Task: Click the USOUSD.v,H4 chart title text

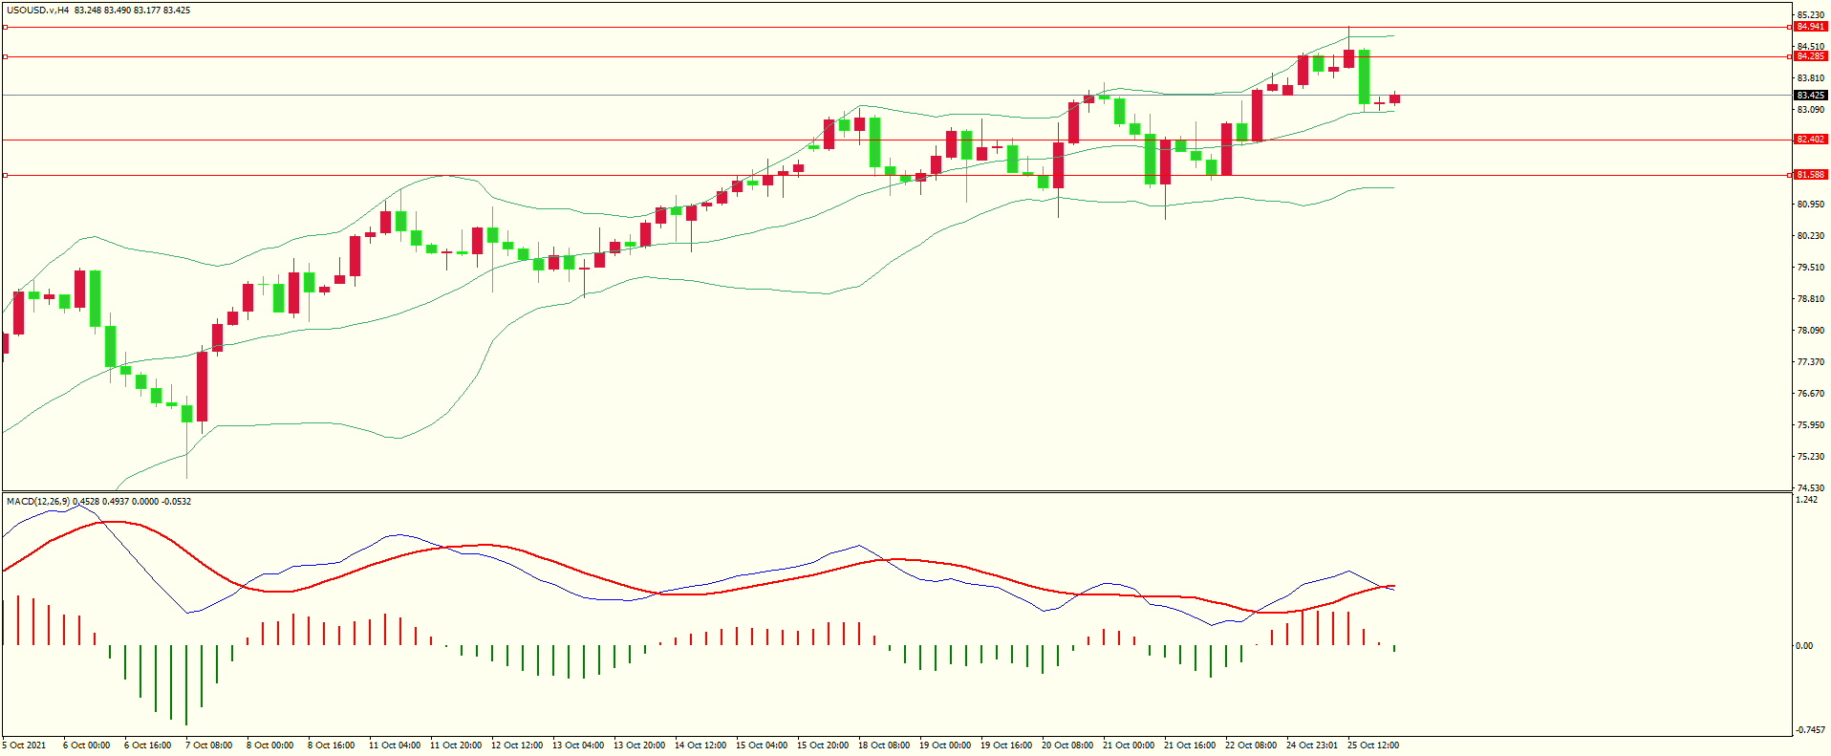Action: pyautogui.click(x=38, y=11)
